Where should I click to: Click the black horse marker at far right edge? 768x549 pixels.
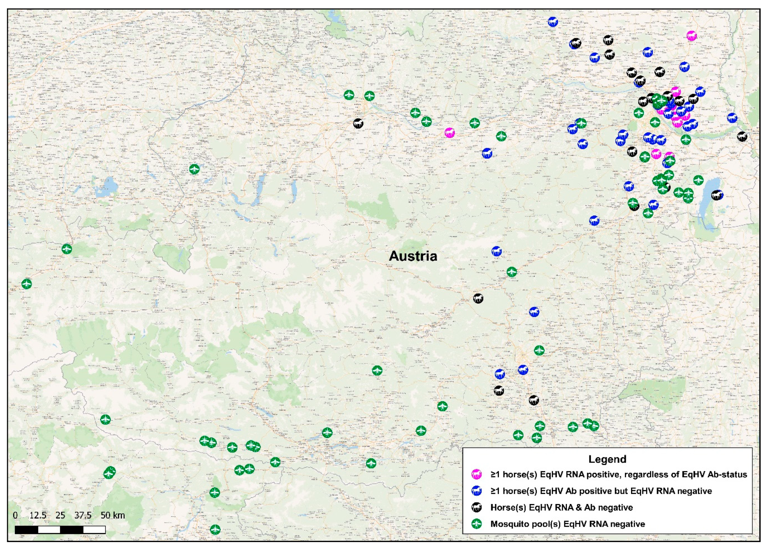(742, 136)
